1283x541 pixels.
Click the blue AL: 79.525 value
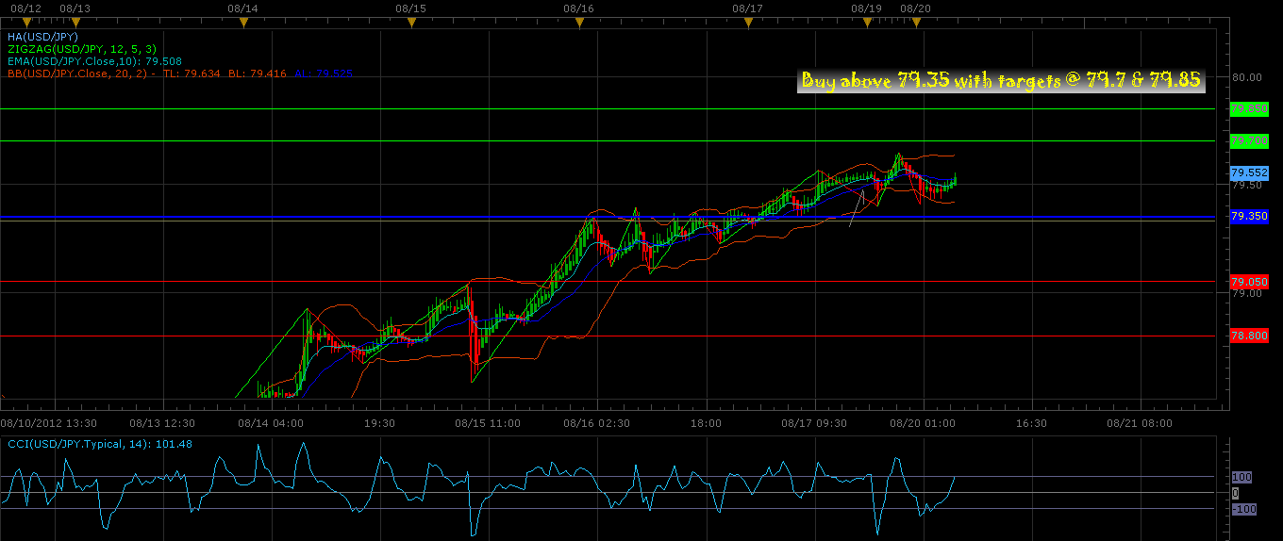[x=324, y=73]
